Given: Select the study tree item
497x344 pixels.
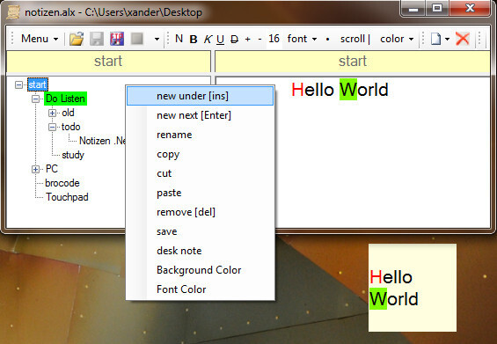Looking at the screenshot, I should click(x=73, y=155).
